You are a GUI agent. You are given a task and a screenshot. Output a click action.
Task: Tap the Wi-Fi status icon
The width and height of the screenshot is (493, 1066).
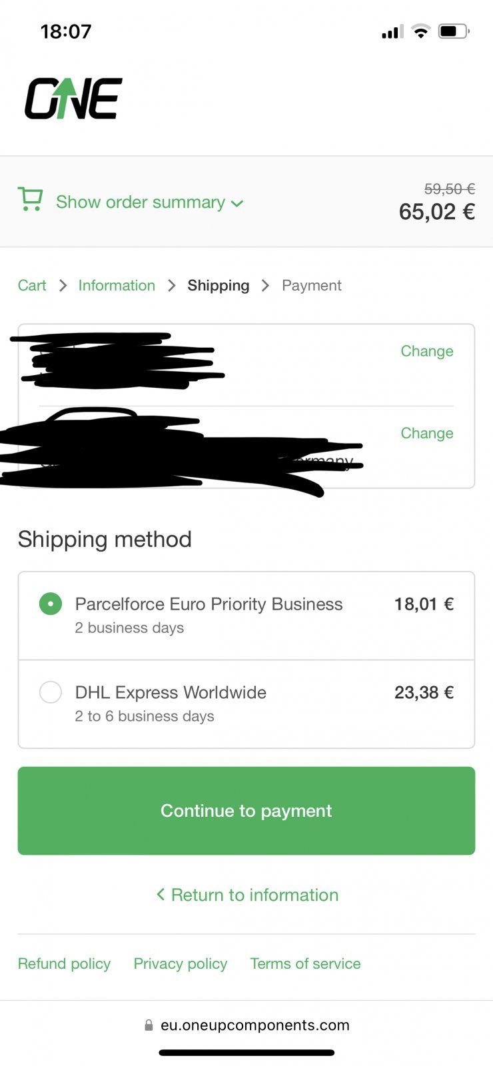click(420, 31)
